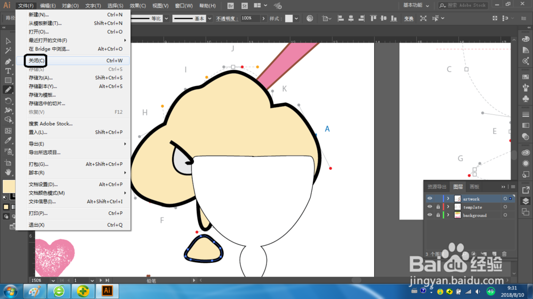Open the Layers panel dock icon
Image resolution: width=533 pixels, height=299 pixels.
[526, 201]
